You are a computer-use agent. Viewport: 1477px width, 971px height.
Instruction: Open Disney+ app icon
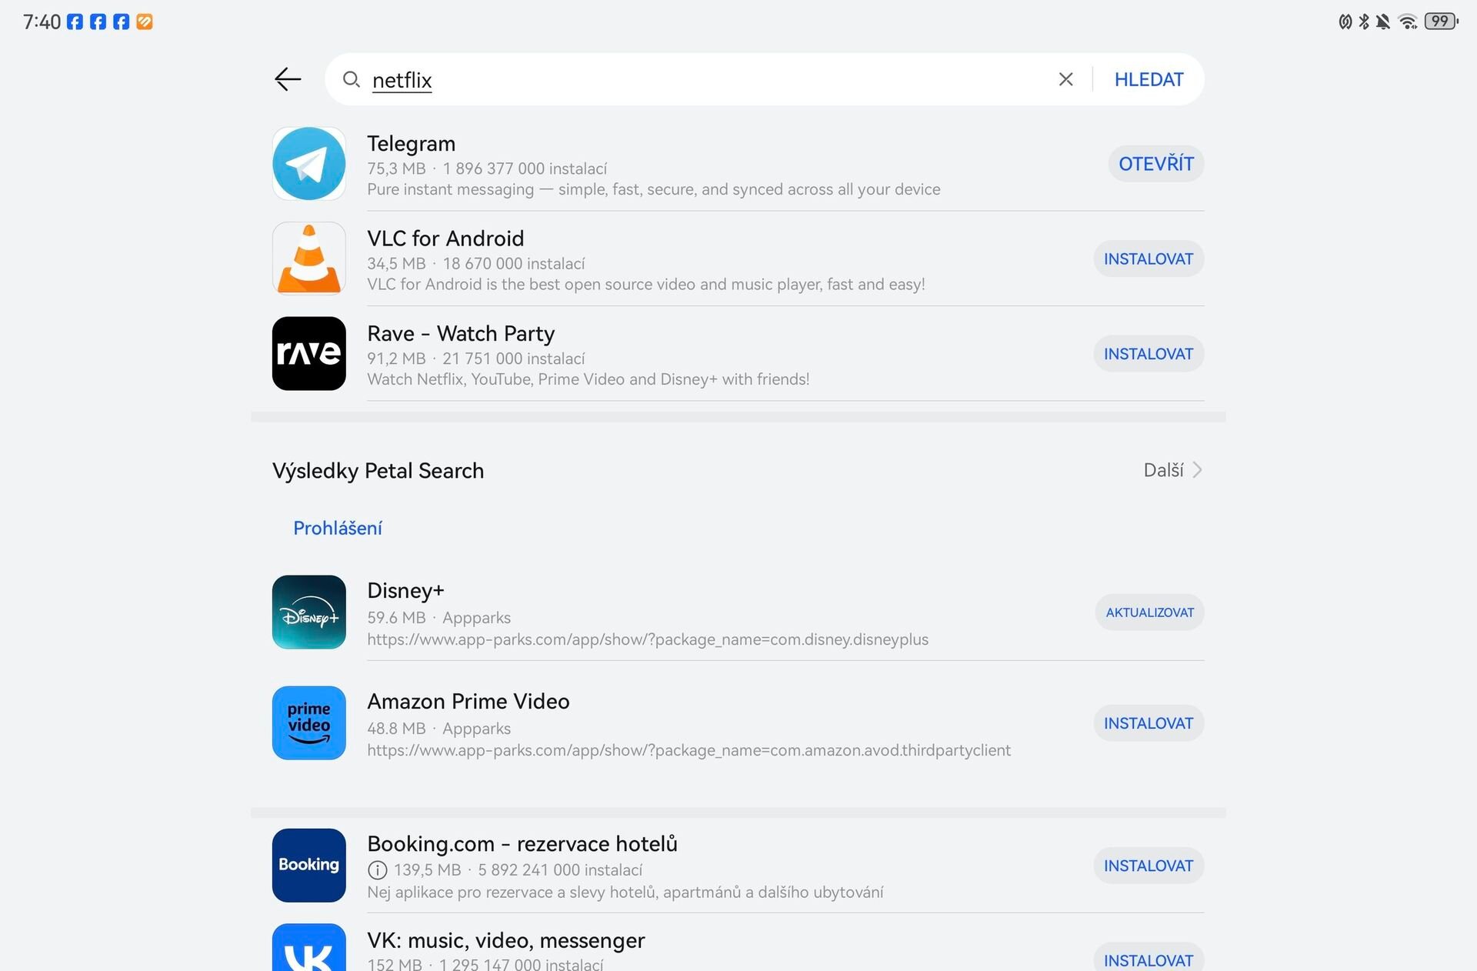[308, 611]
